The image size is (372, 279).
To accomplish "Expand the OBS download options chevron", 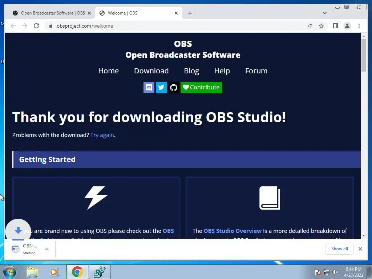I will tap(47, 249).
